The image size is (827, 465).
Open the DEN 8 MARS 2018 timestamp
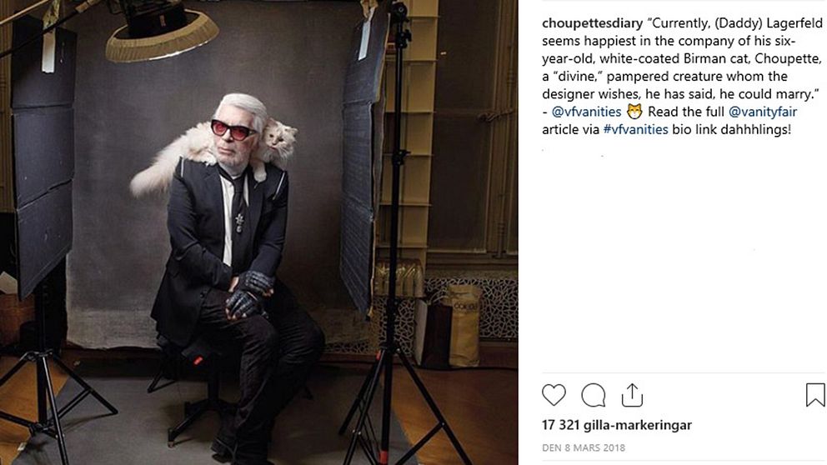point(584,447)
